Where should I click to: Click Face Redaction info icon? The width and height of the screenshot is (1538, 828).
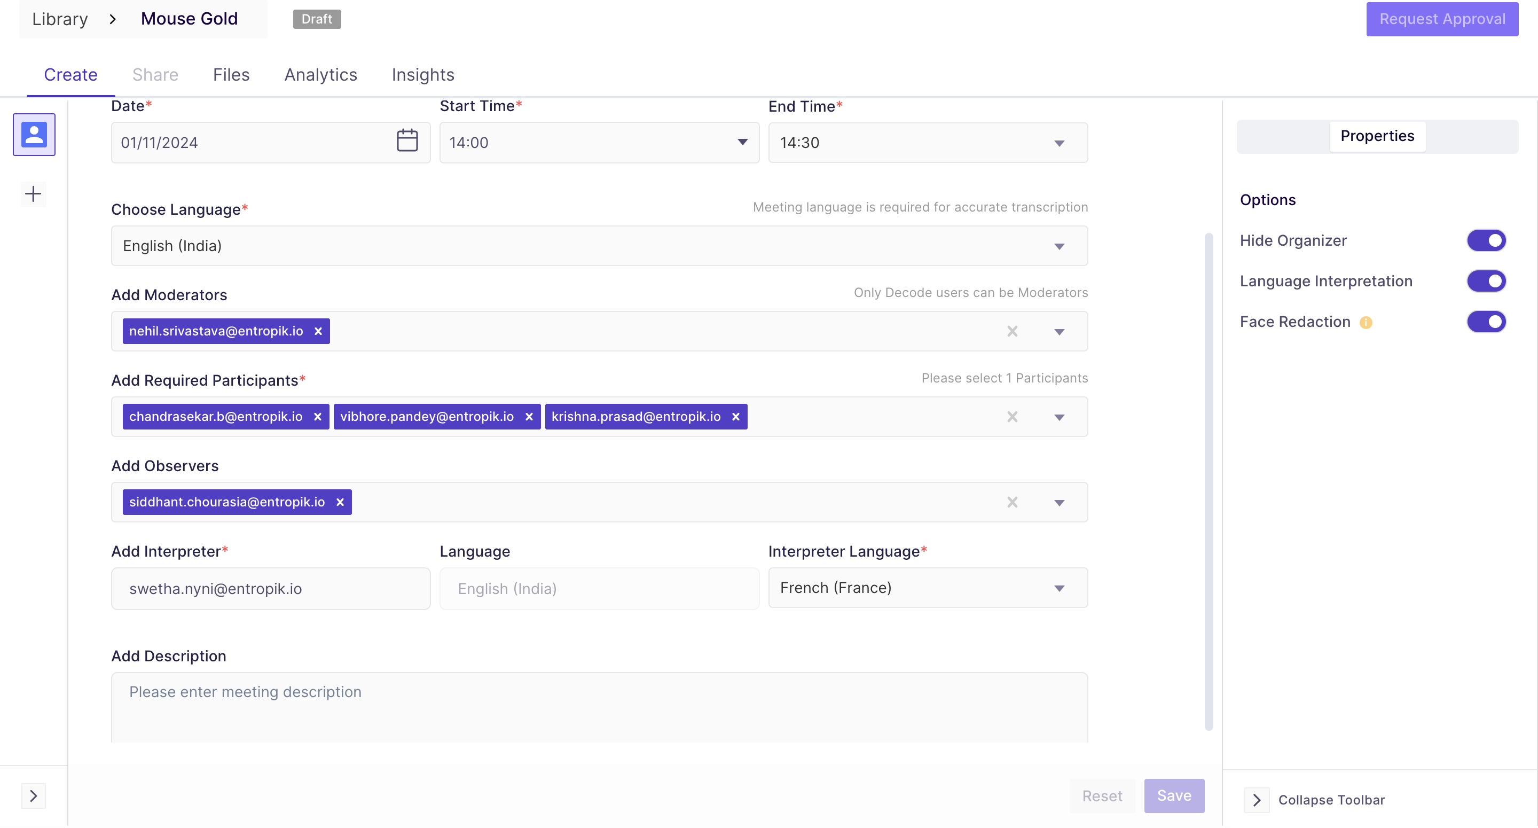point(1366,323)
